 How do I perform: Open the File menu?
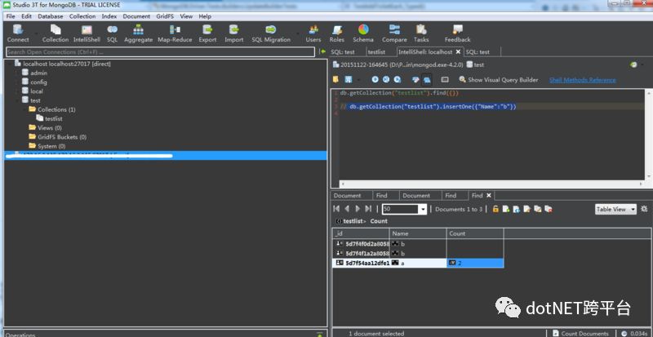click(11, 16)
